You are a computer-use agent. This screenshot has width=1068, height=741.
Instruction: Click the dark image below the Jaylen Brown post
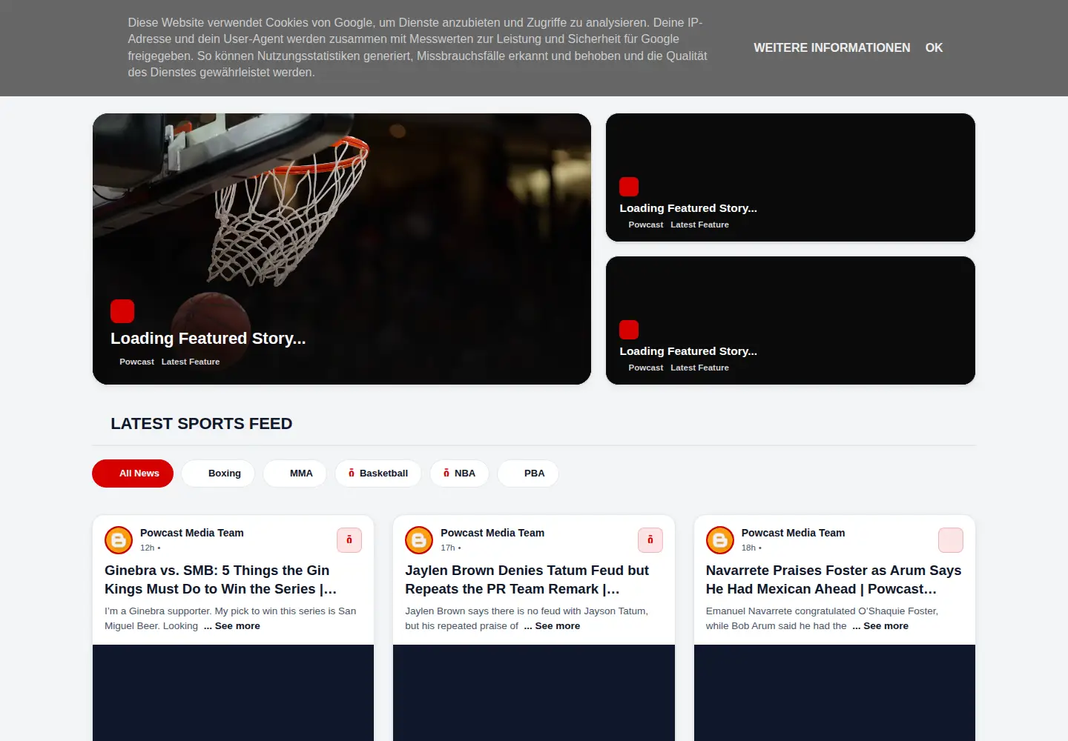coord(534,693)
